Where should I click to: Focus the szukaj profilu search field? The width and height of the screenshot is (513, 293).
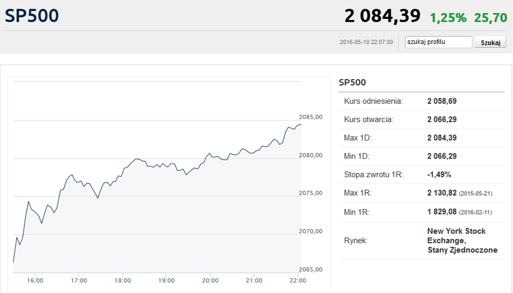click(x=439, y=42)
